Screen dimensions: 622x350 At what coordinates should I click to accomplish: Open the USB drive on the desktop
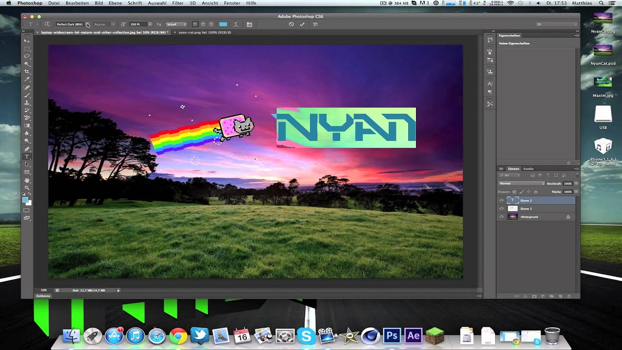[x=603, y=117]
